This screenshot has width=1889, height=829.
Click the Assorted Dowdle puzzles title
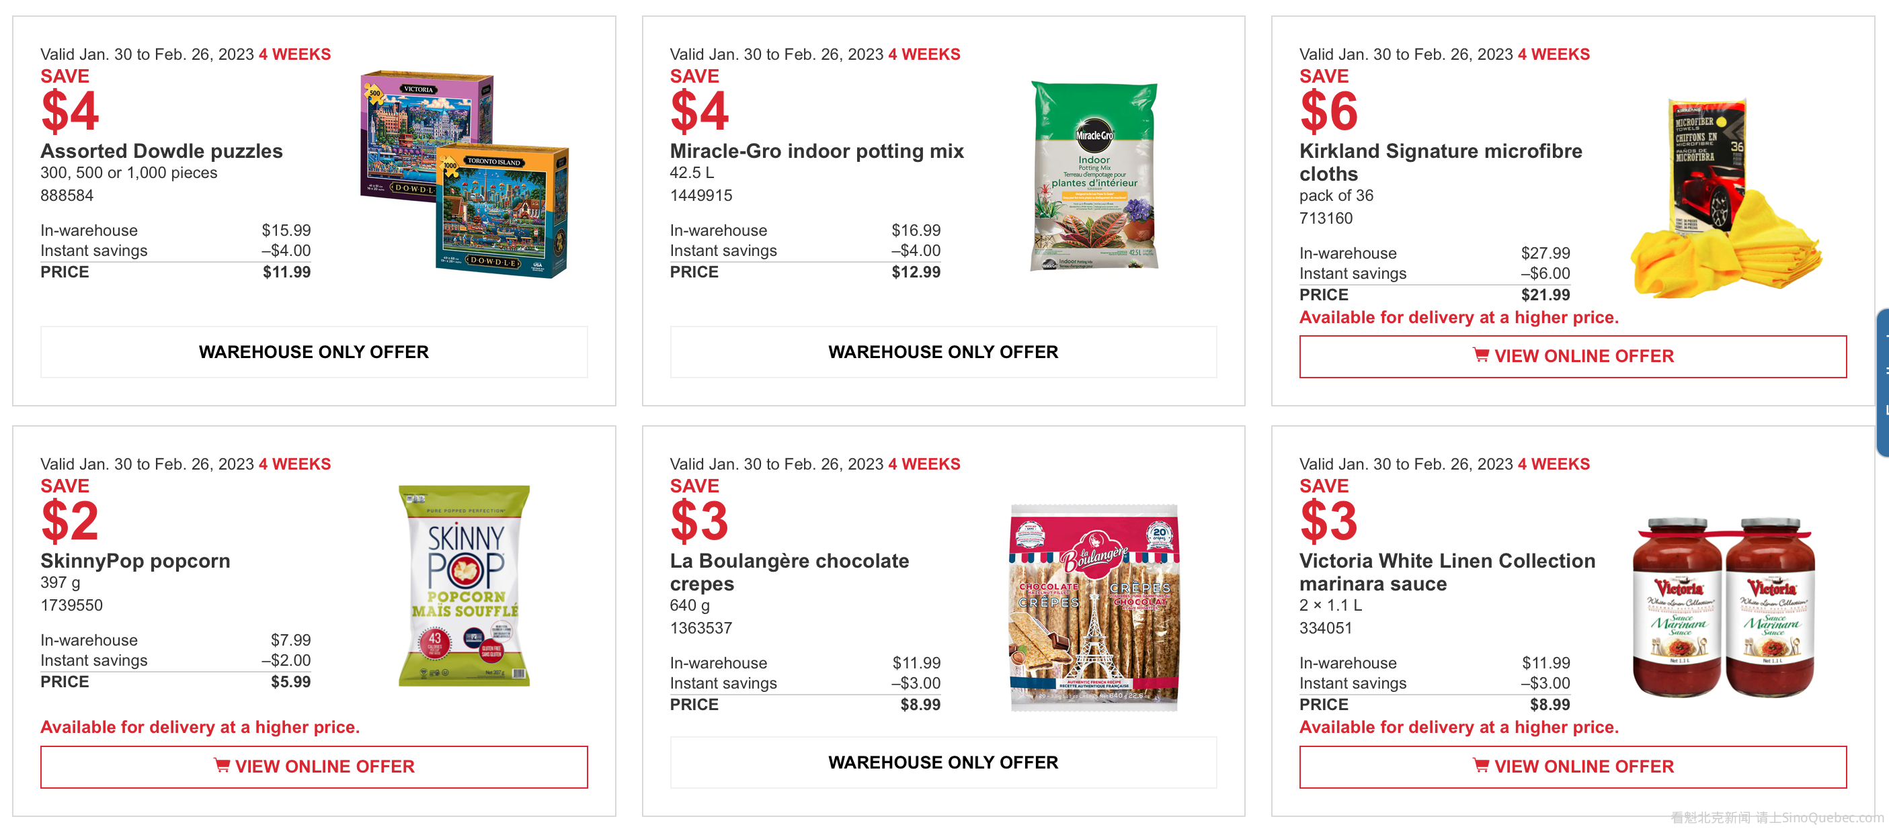click(161, 151)
